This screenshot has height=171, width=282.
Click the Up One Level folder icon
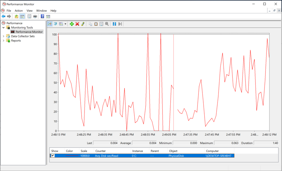pyautogui.click(x=17, y=16)
